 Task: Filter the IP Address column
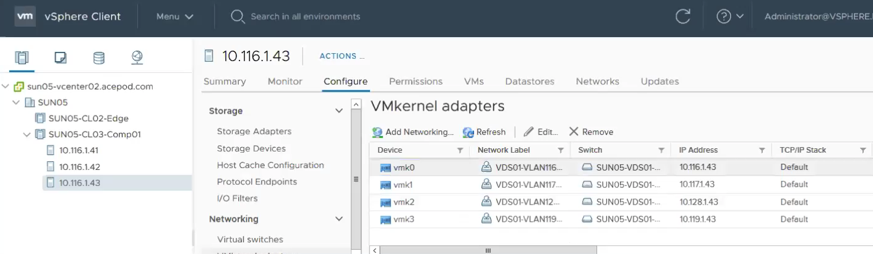click(x=762, y=150)
